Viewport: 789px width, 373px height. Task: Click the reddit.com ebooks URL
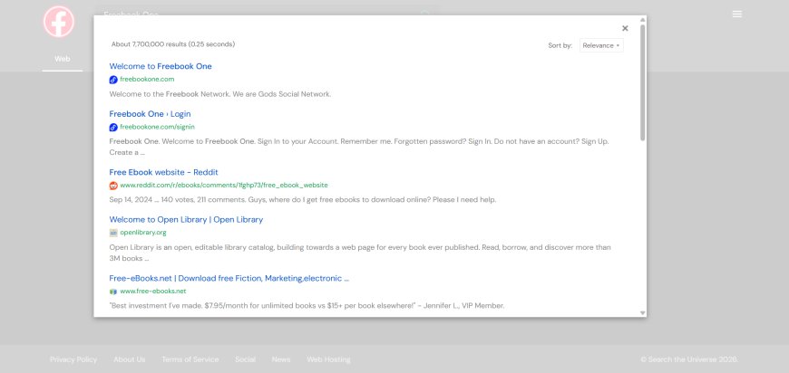[x=224, y=186]
